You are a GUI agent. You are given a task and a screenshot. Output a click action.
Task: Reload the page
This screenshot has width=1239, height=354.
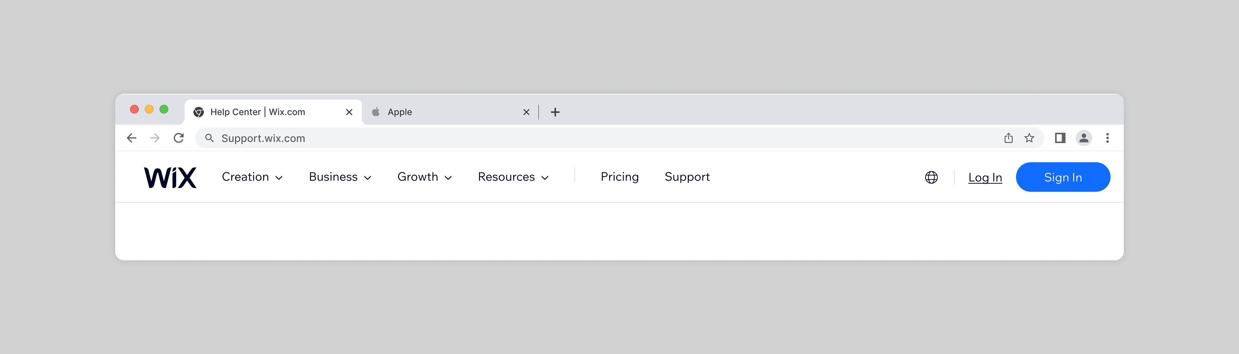coord(178,138)
